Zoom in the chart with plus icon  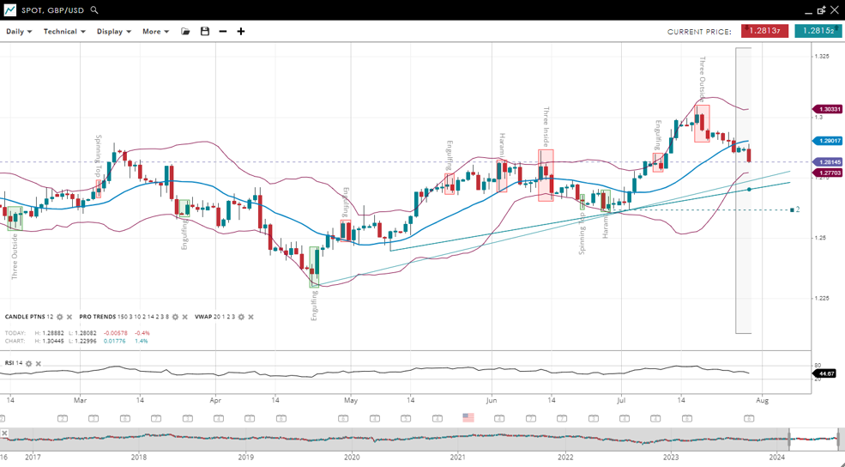[x=241, y=32]
